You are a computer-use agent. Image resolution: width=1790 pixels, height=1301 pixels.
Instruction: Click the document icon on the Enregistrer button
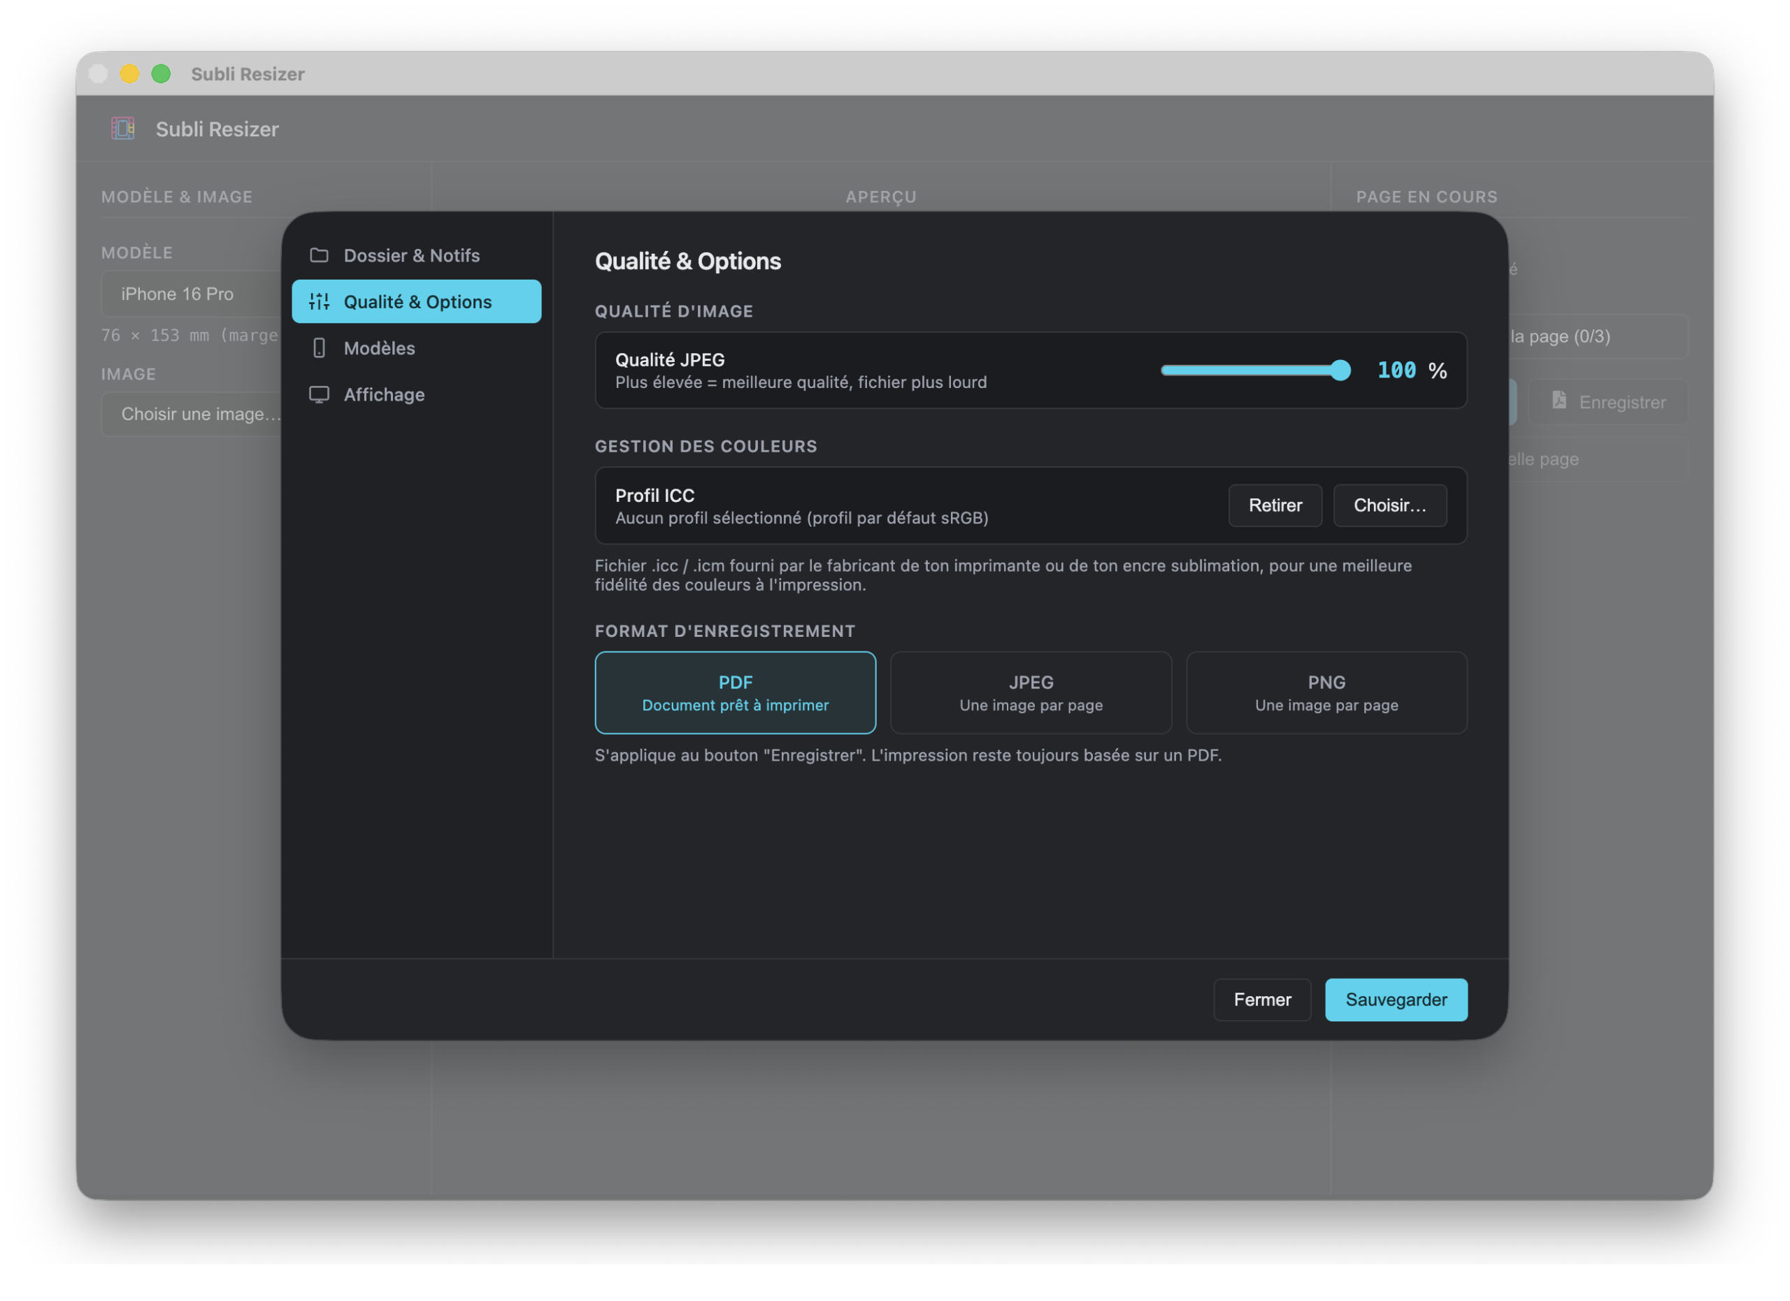click(1559, 401)
